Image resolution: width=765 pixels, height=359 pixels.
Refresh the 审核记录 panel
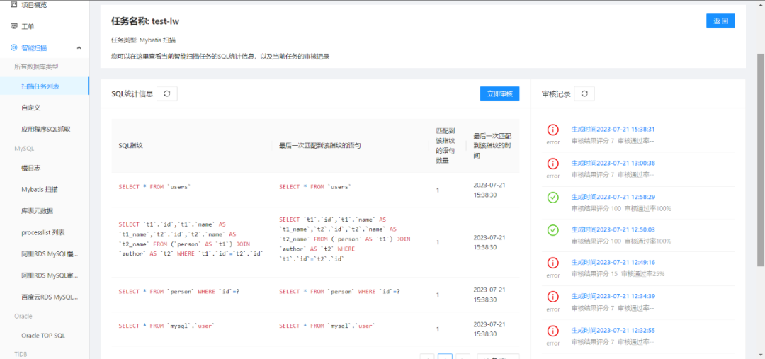click(x=584, y=93)
